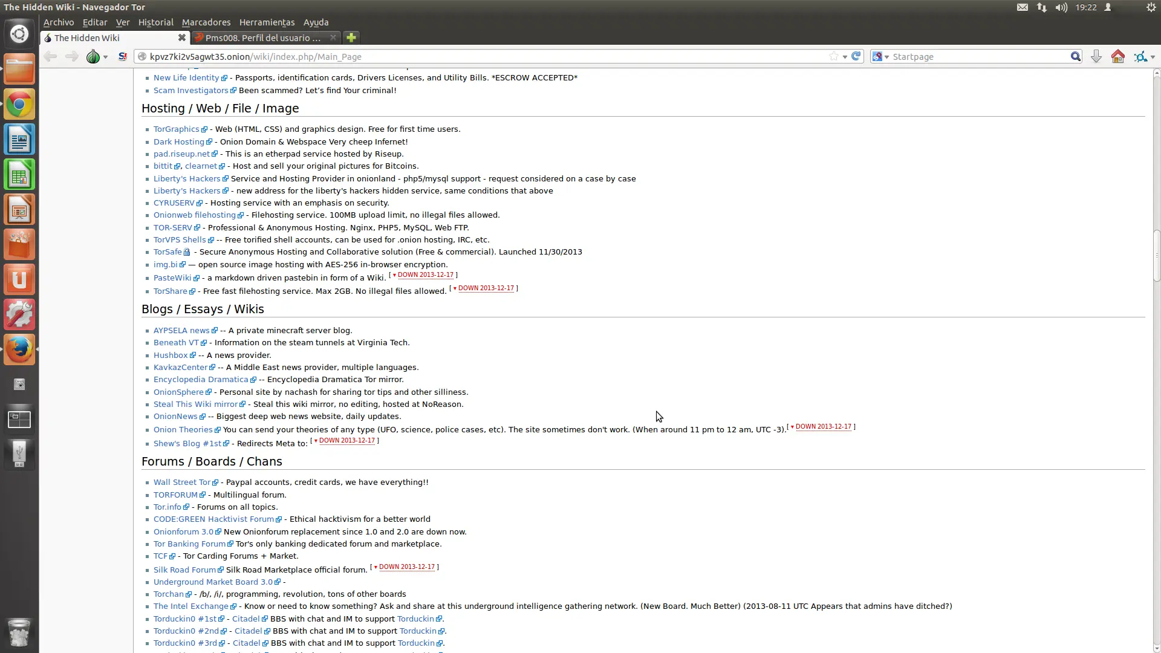Open the Historial menu
This screenshot has width=1161, height=653.
(x=155, y=22)
